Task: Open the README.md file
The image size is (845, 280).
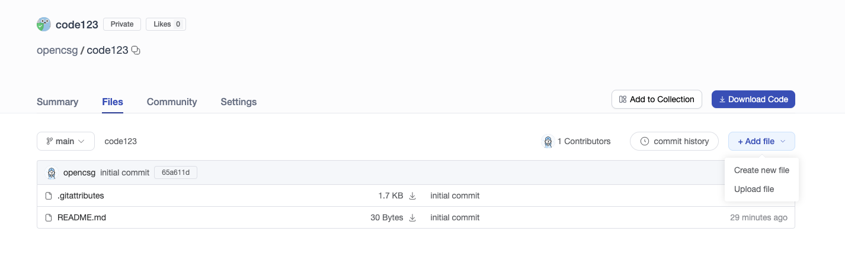Action: pos(82,217)
